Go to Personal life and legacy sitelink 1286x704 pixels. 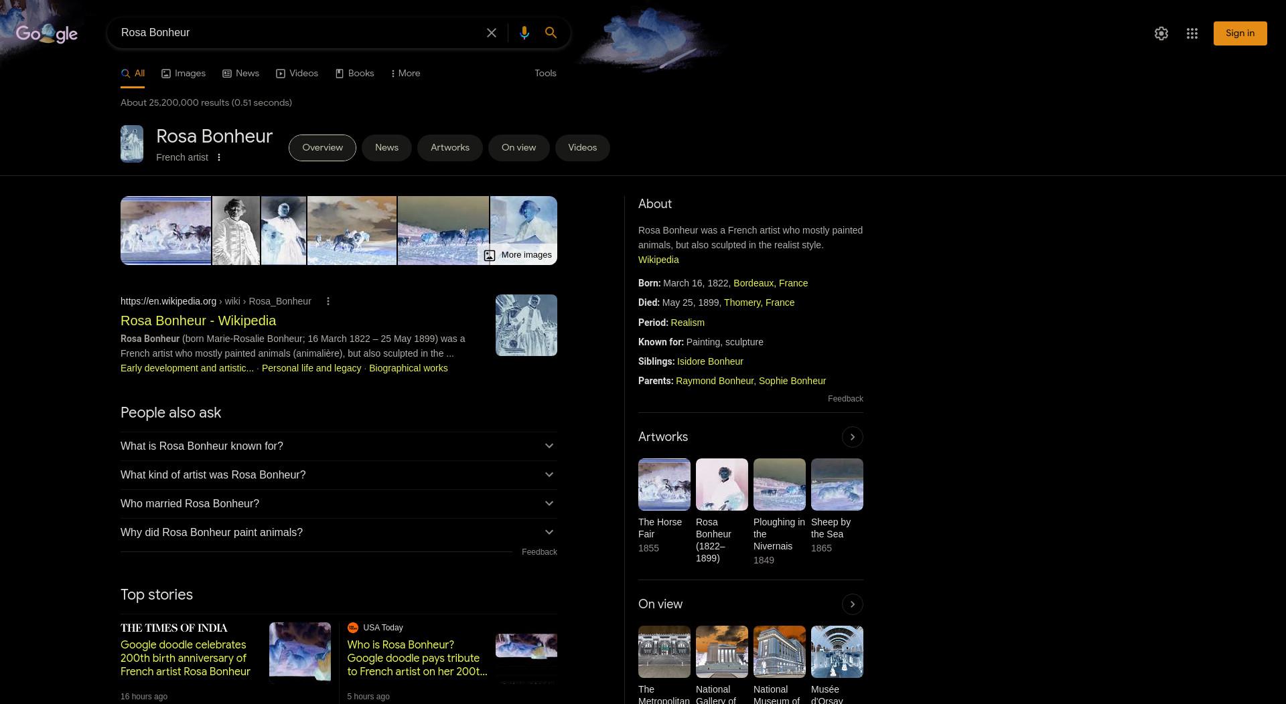point(311,368)
